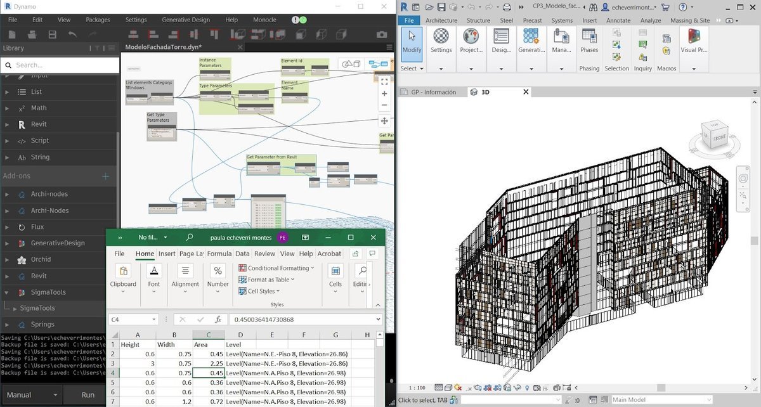Click Dynamo screenshot camera icon
761x407 pixels.
tap(382, 34)
